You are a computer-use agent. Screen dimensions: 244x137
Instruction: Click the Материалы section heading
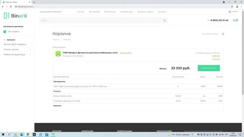pos(59,81)
